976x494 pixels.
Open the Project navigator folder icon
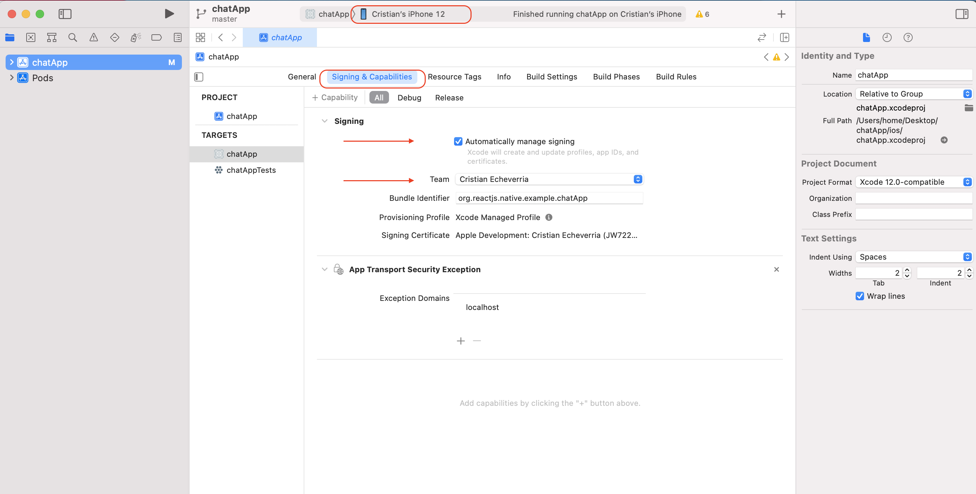pyautogui.click(x=10, y=37)
